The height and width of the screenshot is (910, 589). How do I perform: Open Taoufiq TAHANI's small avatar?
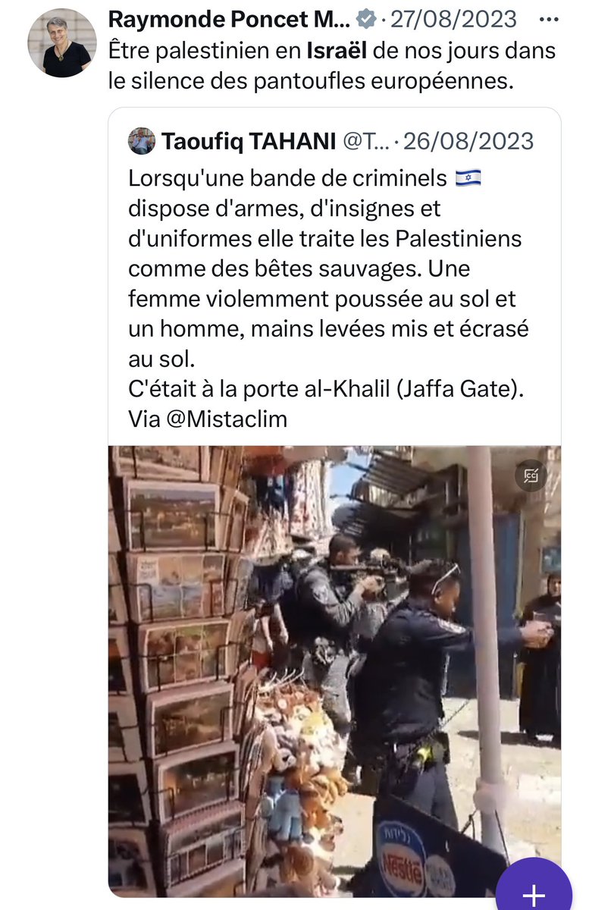(x=142, y=141)
